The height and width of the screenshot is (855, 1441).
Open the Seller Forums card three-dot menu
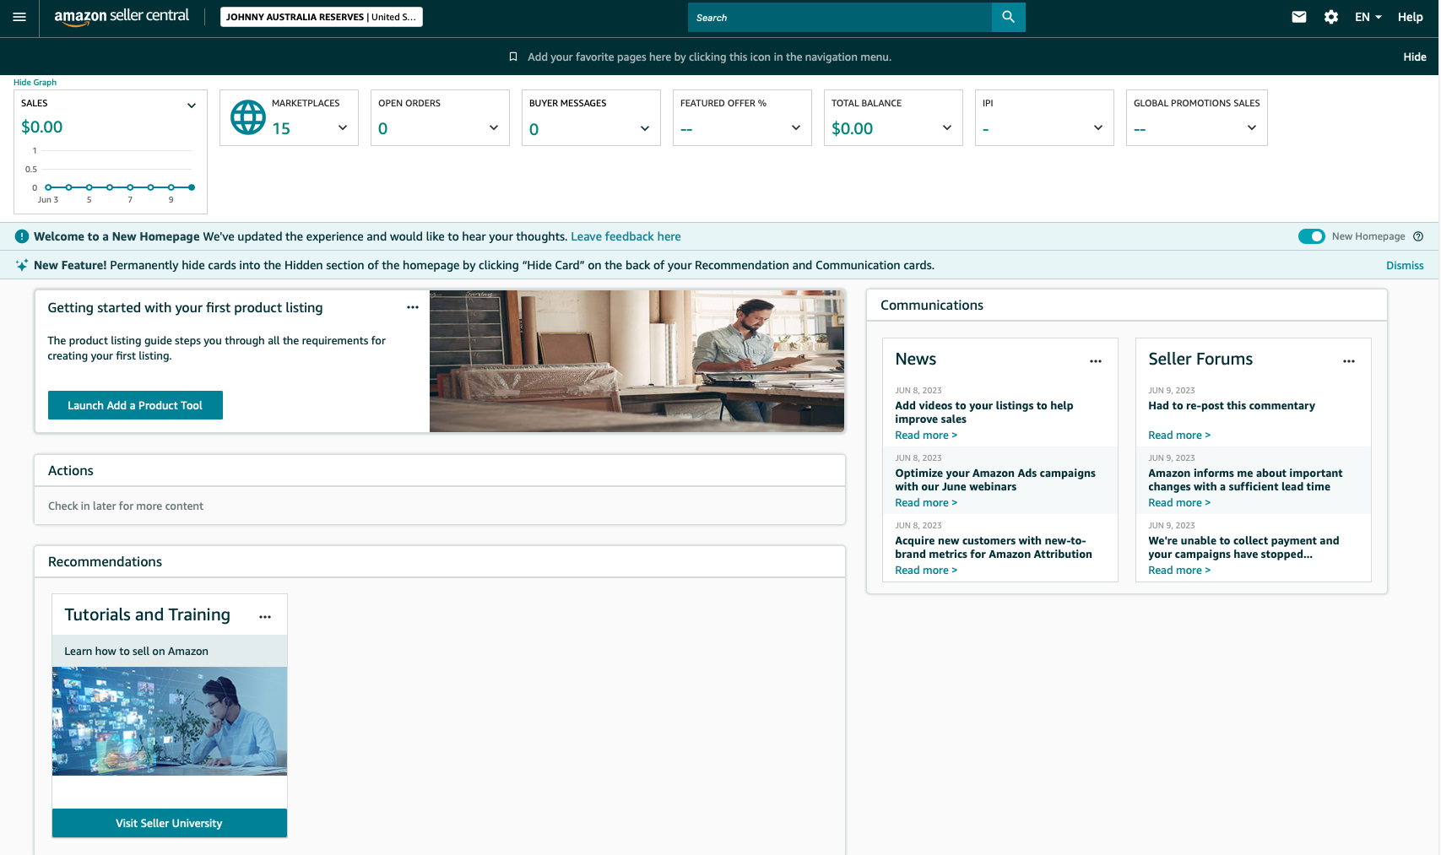[x=1349, y=361]
